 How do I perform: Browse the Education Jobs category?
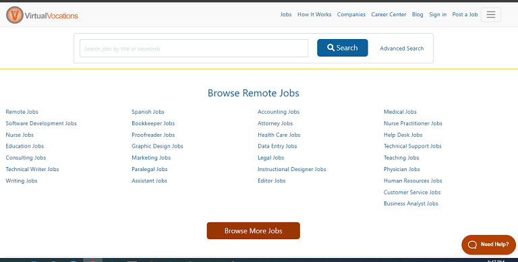point(25,146)
